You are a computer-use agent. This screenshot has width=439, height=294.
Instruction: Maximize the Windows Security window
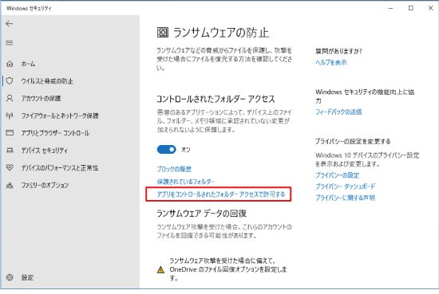[x=411, y=8]
